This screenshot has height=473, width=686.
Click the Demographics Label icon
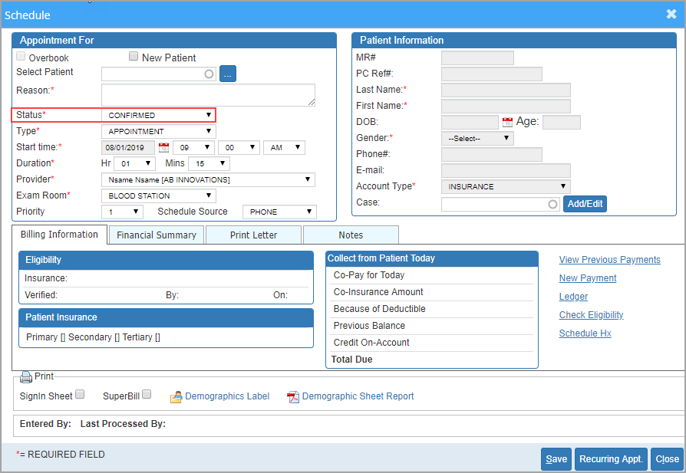click(x=176, y=396)
